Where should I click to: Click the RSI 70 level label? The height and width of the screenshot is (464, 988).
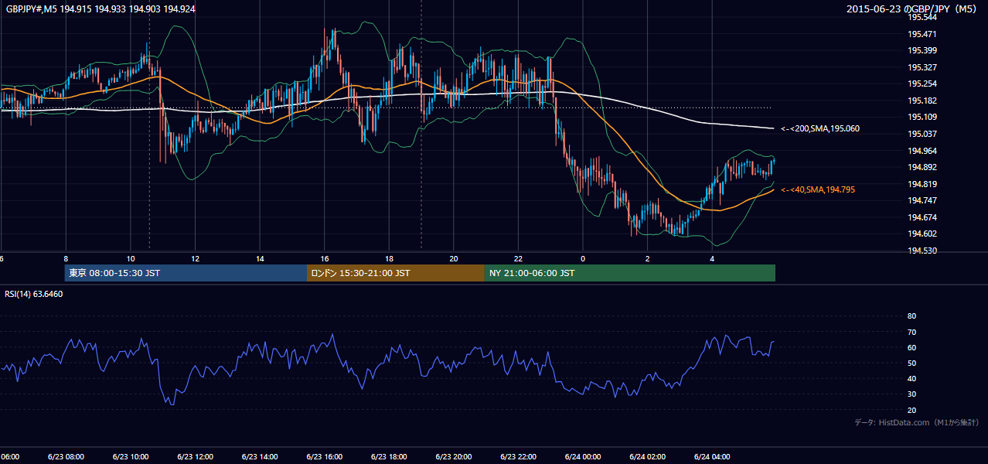tap(911, 332)
